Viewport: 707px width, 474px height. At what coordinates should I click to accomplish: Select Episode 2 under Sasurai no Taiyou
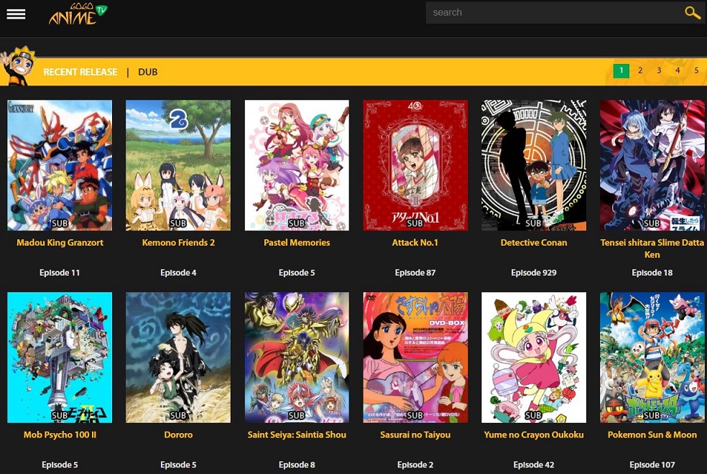[x=415, y=465]
